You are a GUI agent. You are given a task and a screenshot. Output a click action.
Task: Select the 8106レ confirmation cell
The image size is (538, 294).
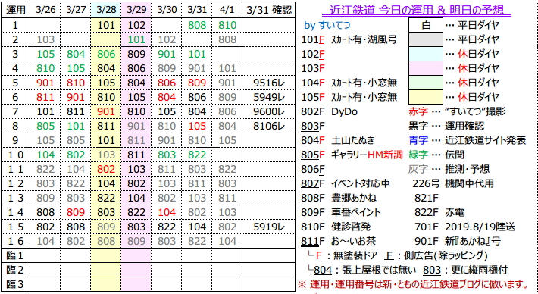click(269, 126)
